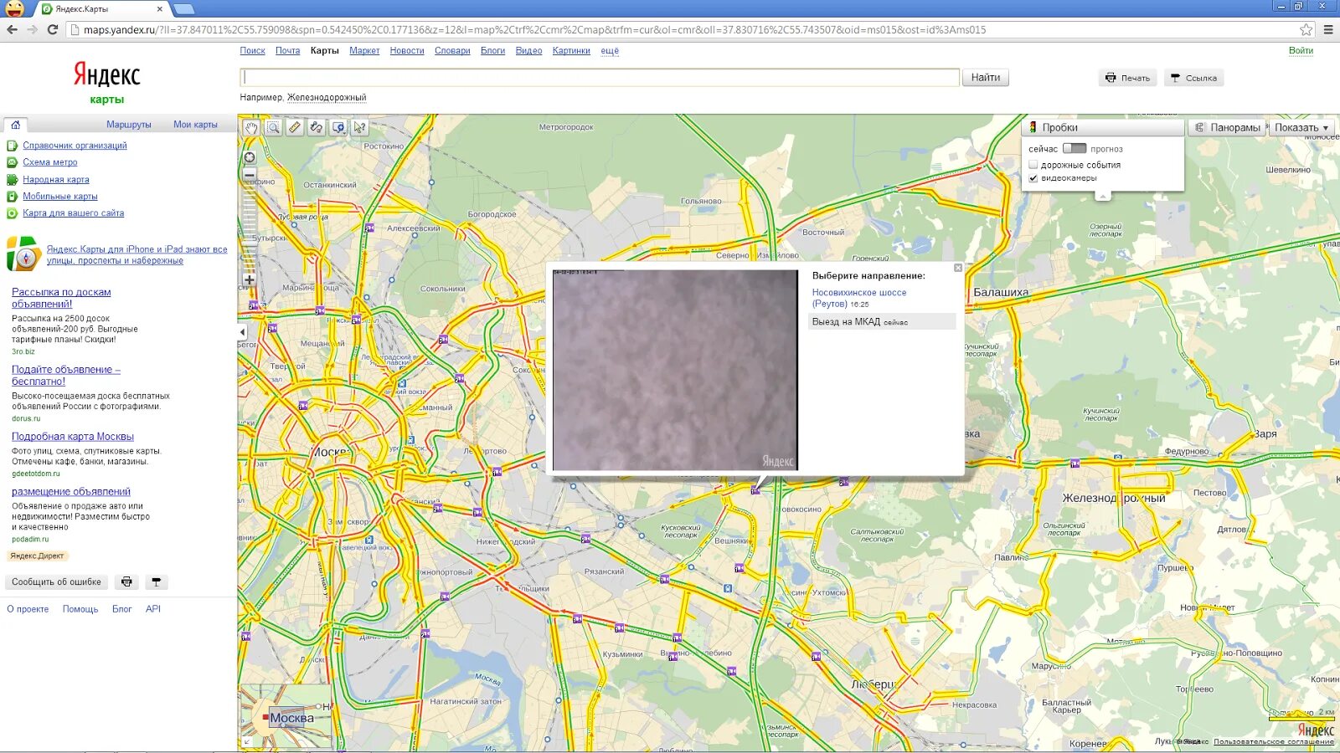Collapse the overview mini map corner icon
1340x753 pixels.
pyautogui.click(x=246, y=742)
